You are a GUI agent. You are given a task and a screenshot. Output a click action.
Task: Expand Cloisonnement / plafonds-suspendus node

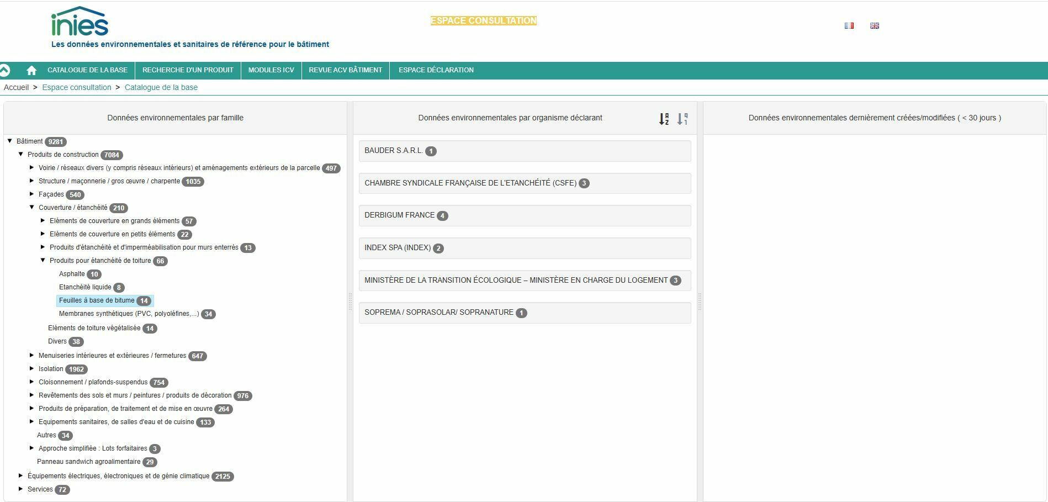point(31,382)
